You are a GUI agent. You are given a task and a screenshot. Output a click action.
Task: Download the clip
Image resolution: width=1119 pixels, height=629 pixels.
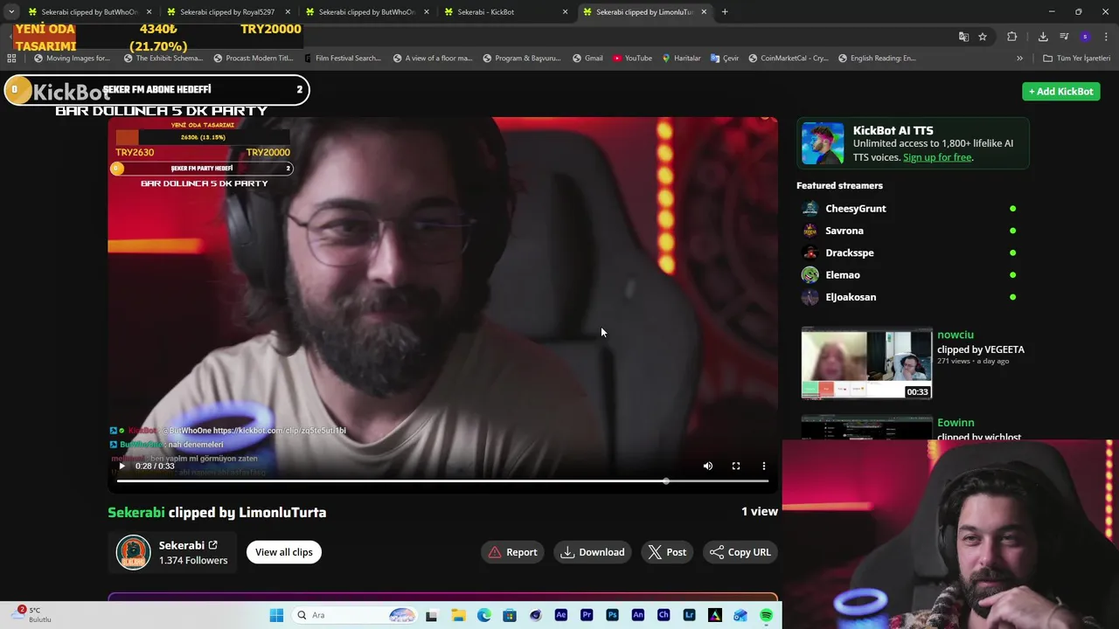click(593, 552)
